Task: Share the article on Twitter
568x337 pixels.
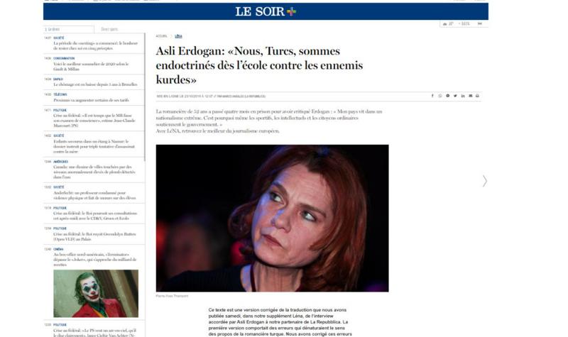Action: [455, 96]
